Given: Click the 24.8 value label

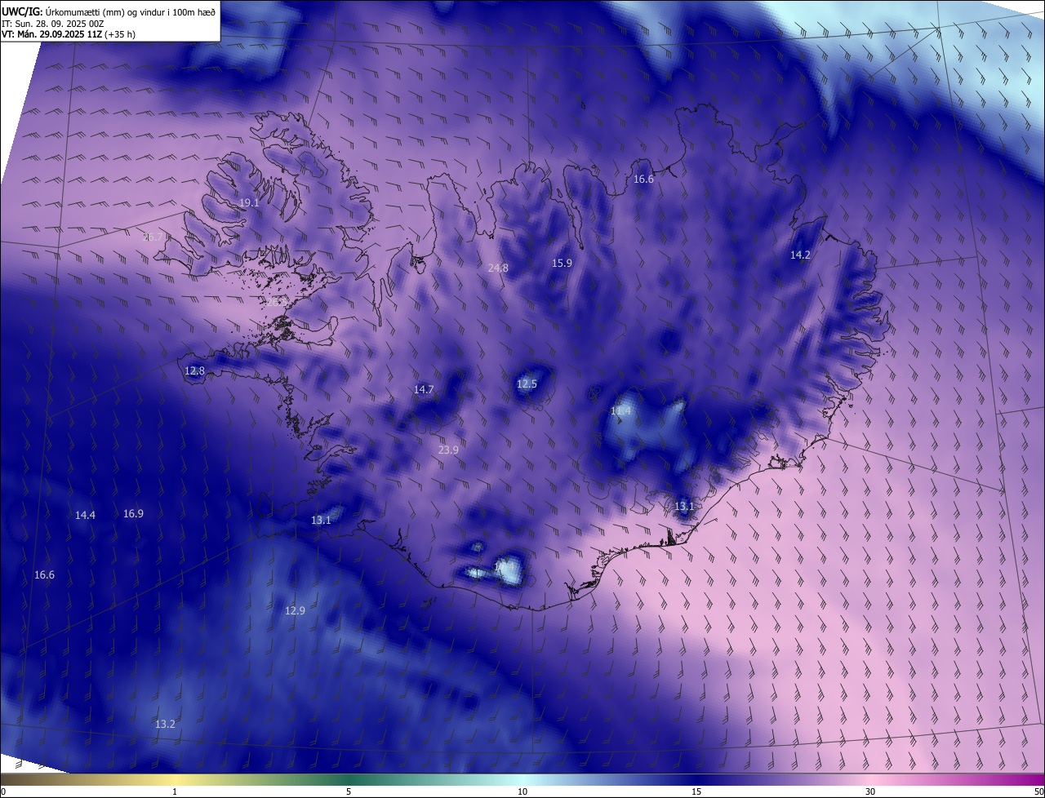Looking at the screenshot, I should (498, 268).
